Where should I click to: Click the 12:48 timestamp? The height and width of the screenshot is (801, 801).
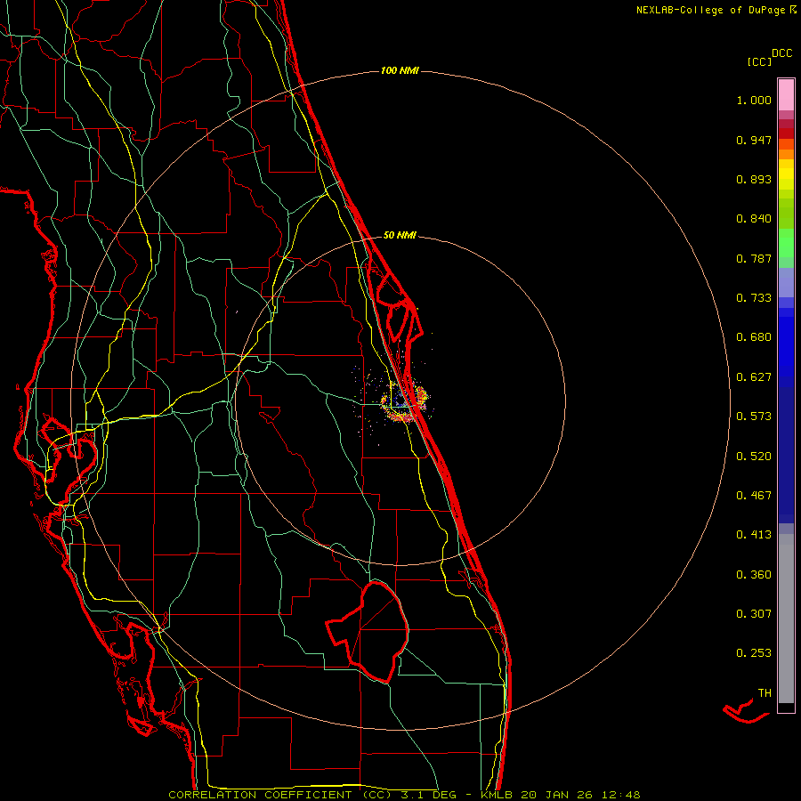pyautogui.click(x=620, y=795)
